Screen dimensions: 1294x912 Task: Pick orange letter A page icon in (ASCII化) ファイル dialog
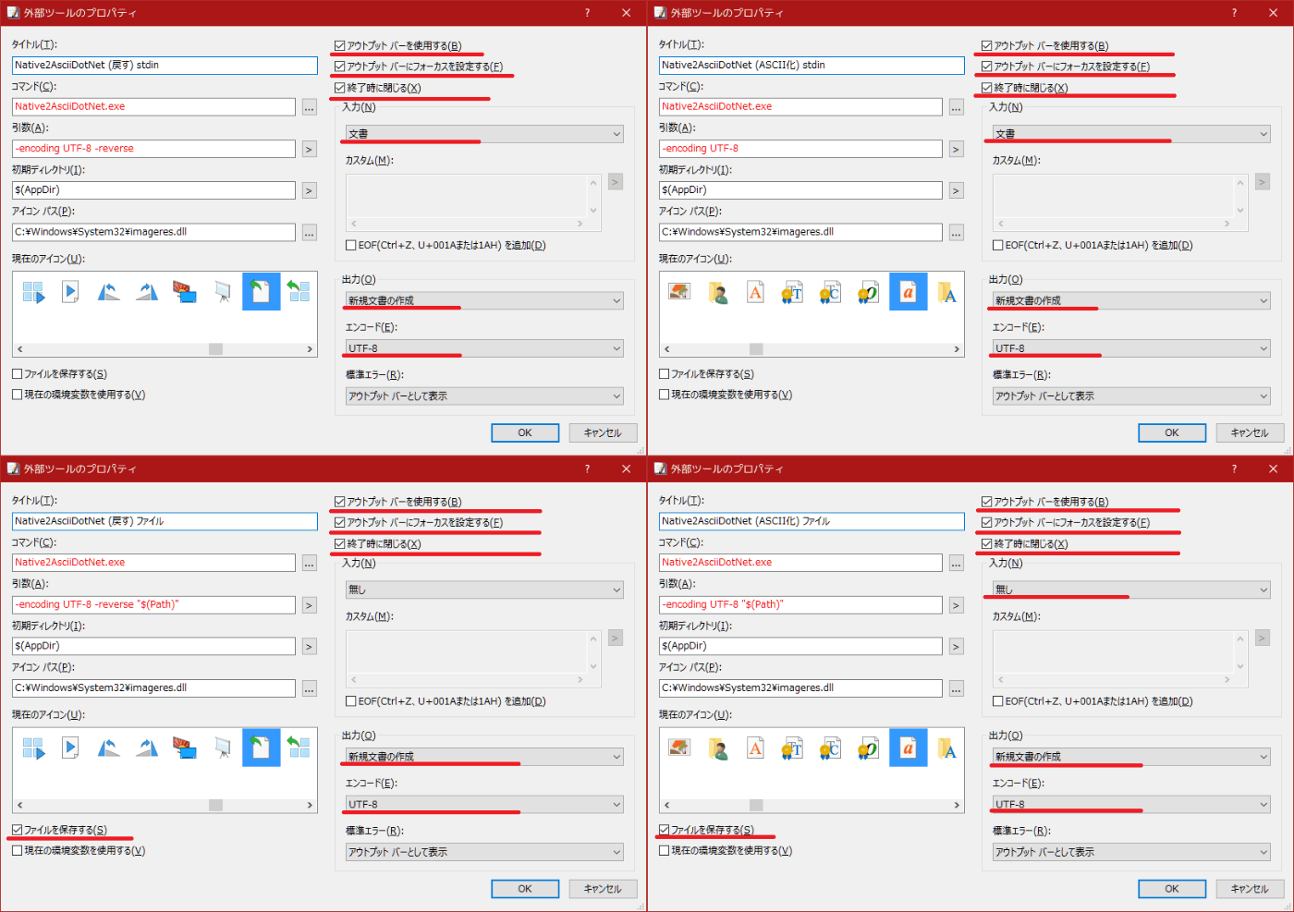(x=755, y=748)
